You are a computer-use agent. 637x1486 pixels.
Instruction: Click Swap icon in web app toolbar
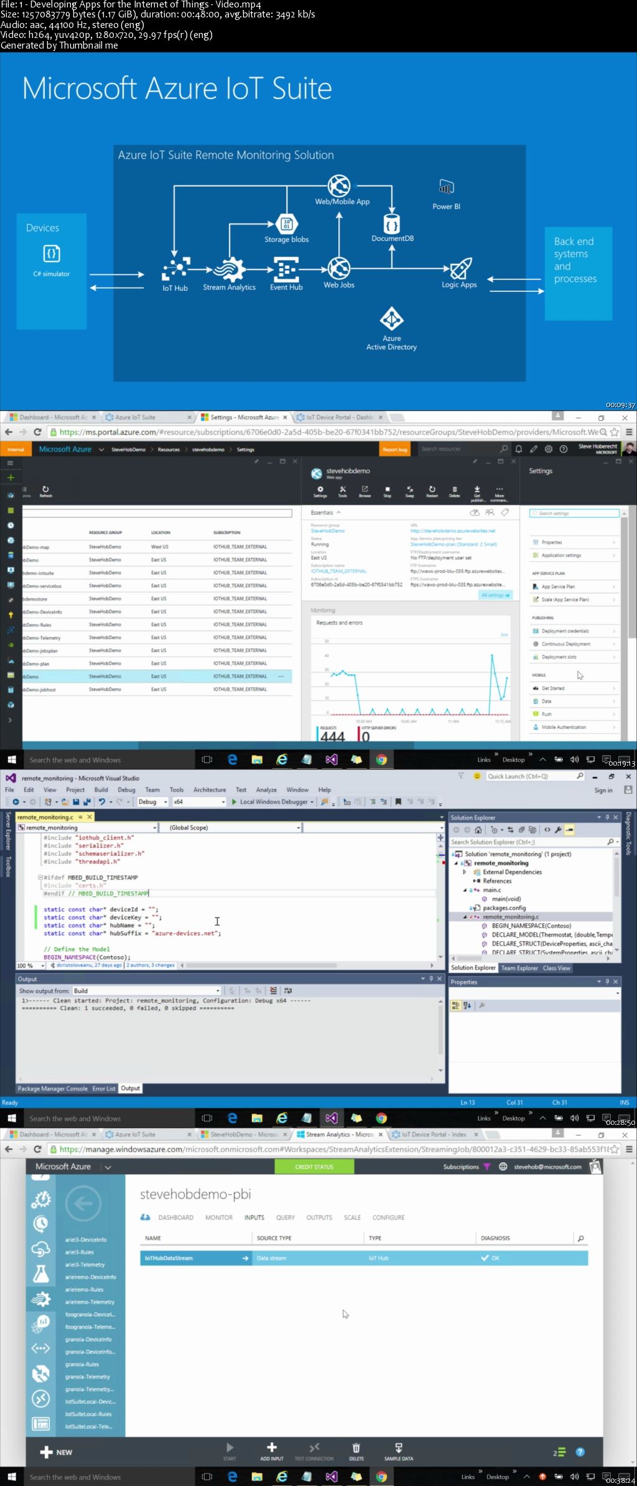click(410, 491)
